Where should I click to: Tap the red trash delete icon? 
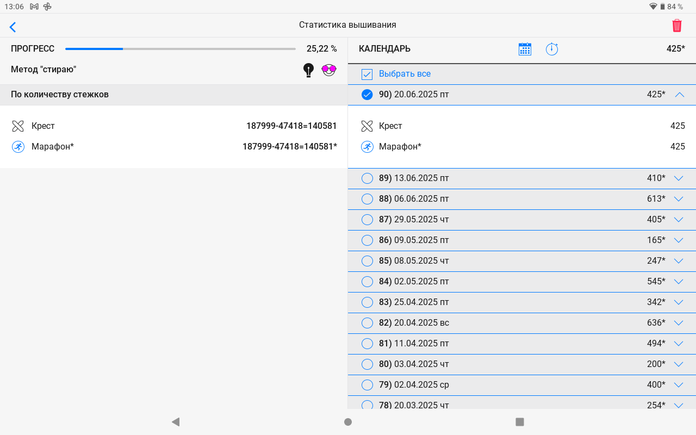point(677,26)
